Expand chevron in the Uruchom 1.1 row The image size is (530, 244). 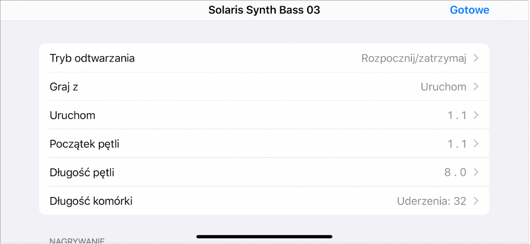click(476, 115)
